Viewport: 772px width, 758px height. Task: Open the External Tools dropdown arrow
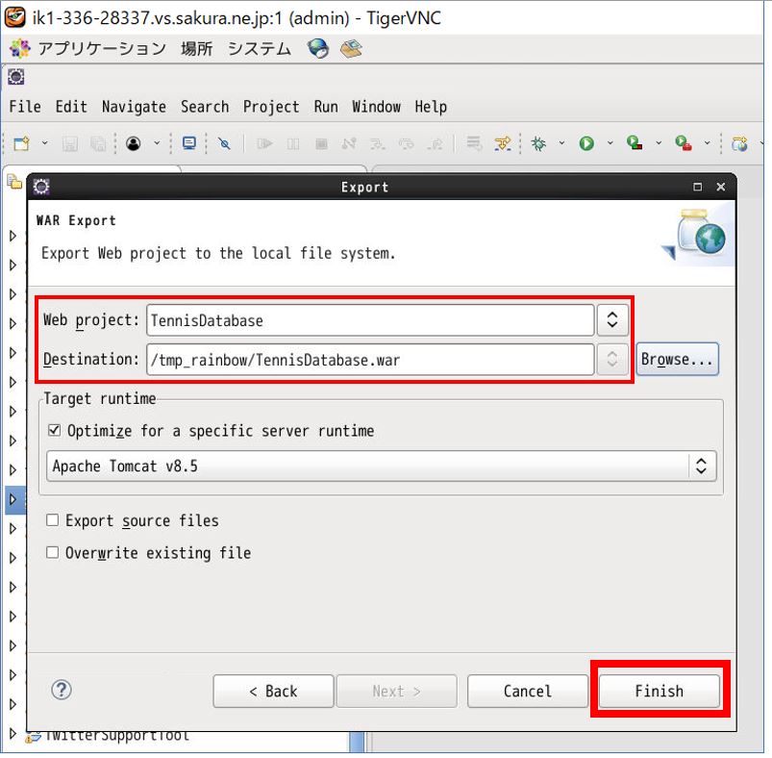click(707, 143)
